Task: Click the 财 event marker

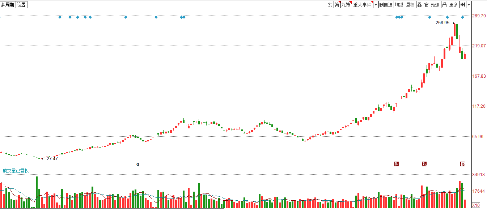Action: click(396, 164)
